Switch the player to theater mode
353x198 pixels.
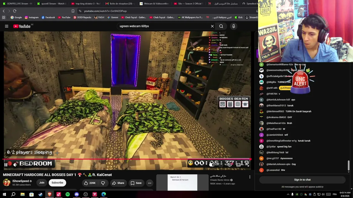238,165
